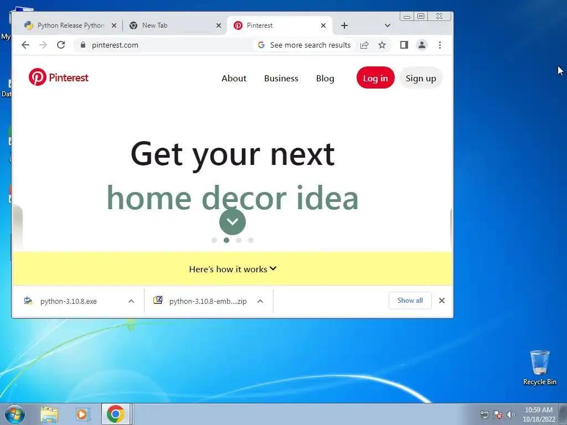Image resolution: width=567 pixels, height=425 pixels.
Task: Go back using Chrome's back arrow
Action: tap(25, 45)
